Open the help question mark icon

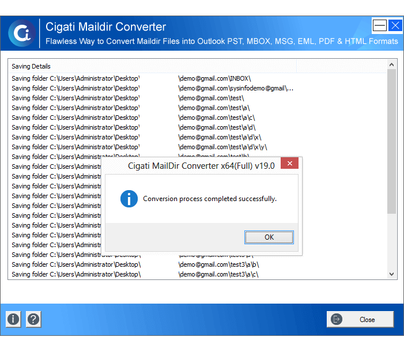click(x=33, y=319)
